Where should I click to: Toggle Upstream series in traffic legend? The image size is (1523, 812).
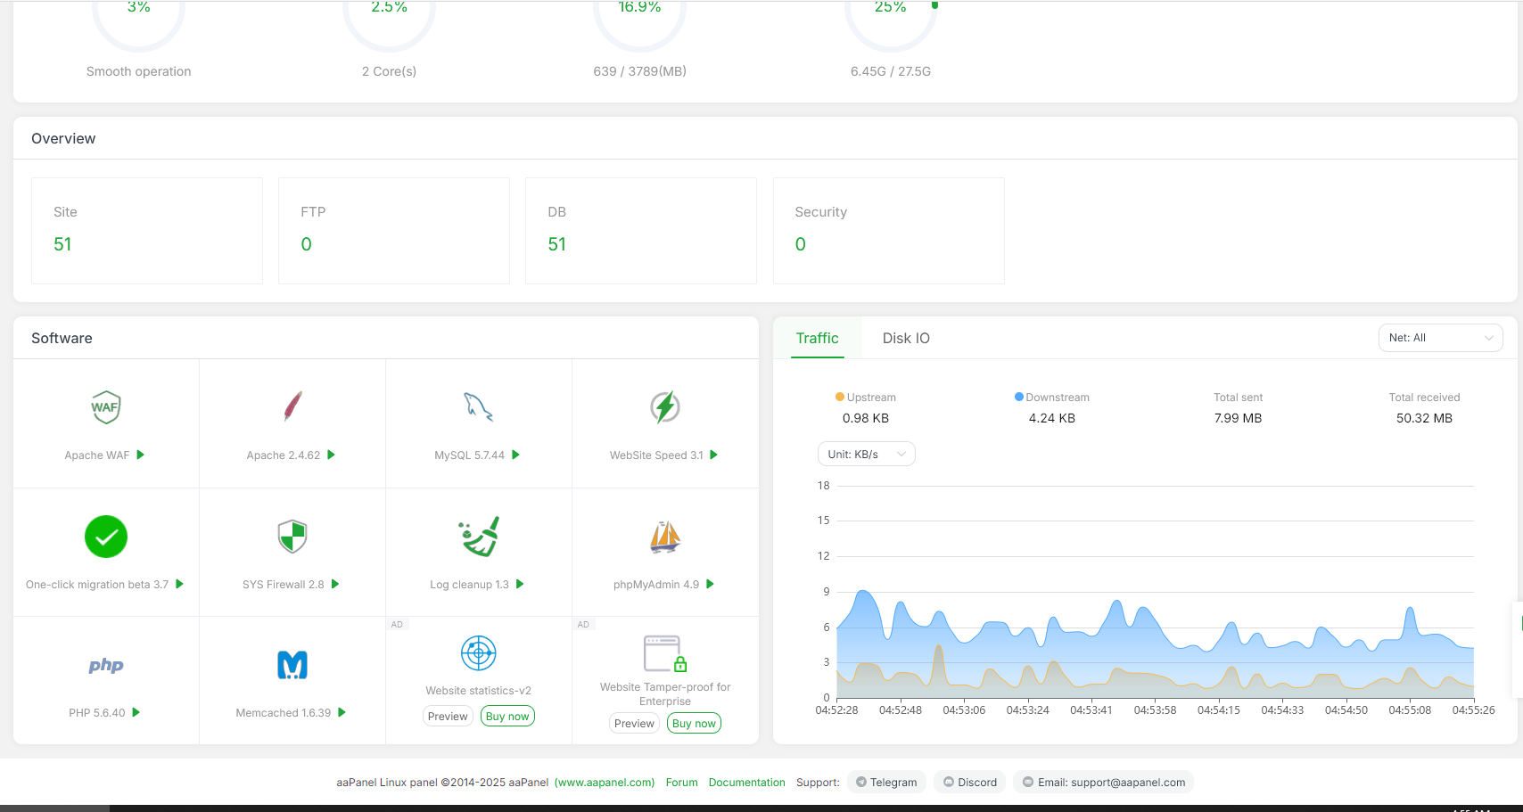[865, 398]
